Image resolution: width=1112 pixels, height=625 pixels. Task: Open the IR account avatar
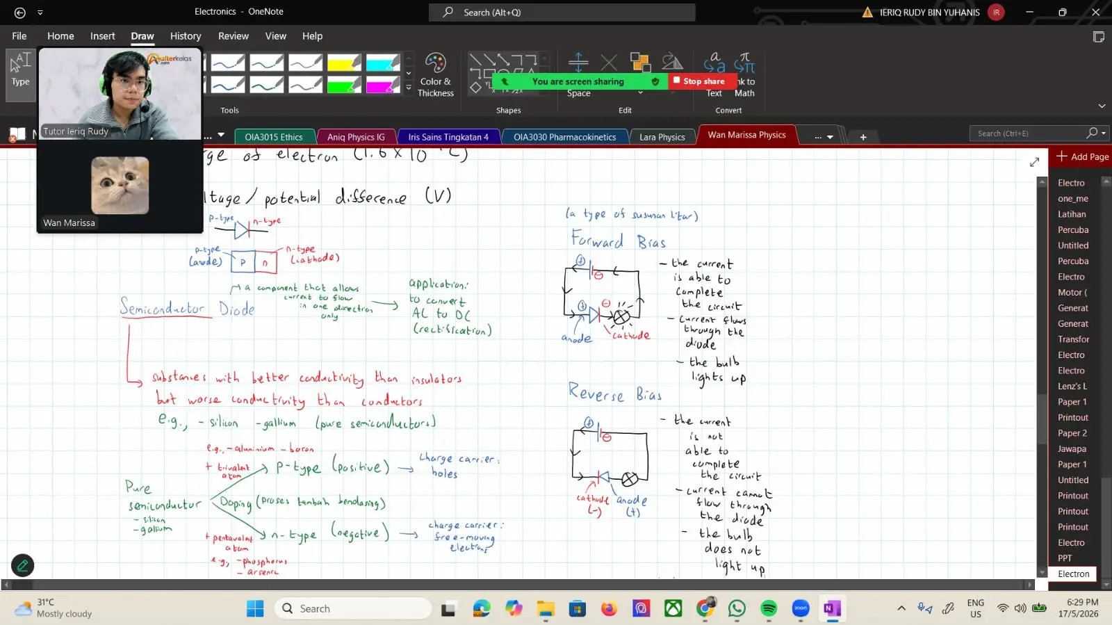click(x=996, y=13)
